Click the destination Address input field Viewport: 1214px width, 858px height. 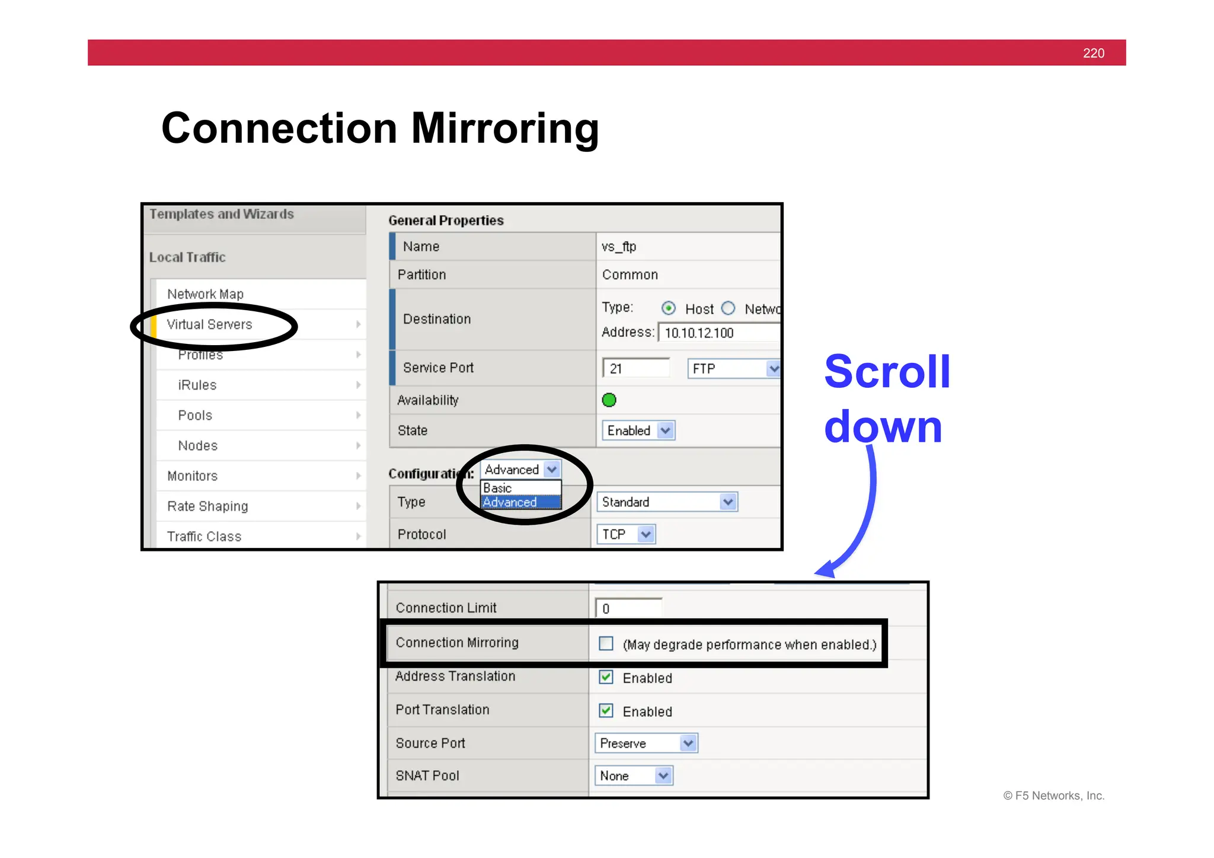(x=719, y=333)
